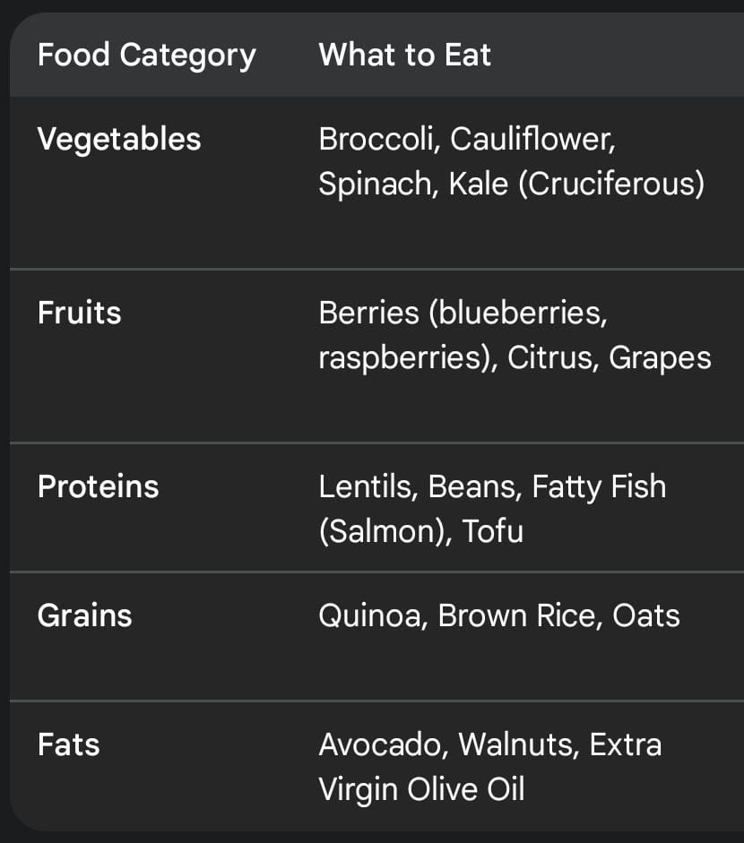The width and height of the screenshot is (744, 843).
Task: Select the Proteins row label
Action: click(98, 487)
